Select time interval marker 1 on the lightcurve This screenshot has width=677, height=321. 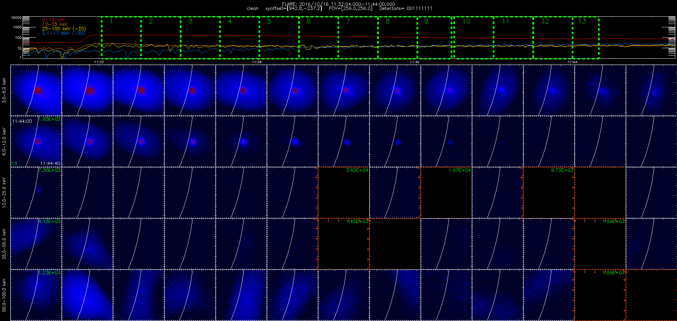(111, 21)
